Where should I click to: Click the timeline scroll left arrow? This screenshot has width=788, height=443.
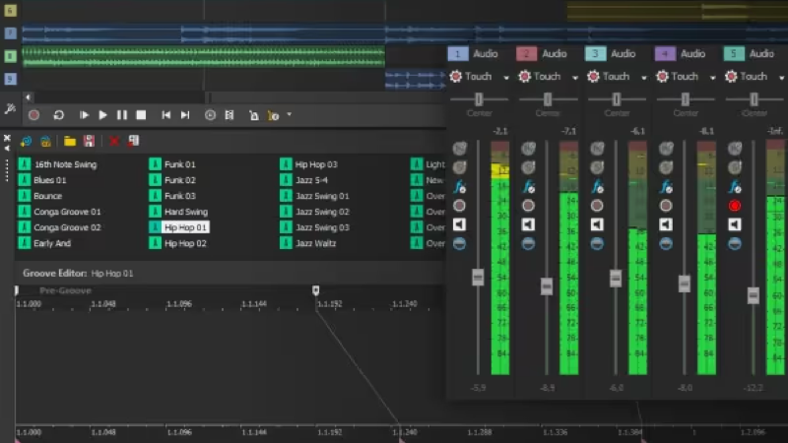tap(29, 97)
